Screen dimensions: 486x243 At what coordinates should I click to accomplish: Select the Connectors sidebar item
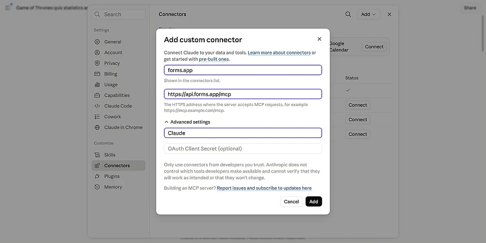119,166
